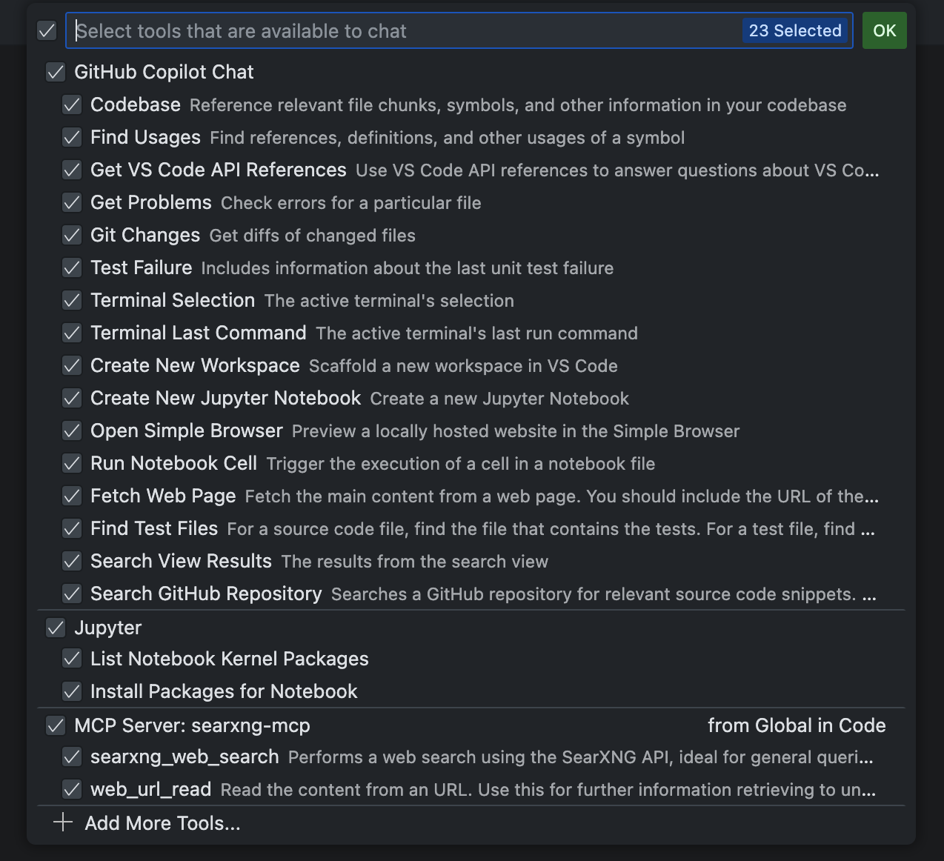Click the Run Notebook Cell label
This screenshot has height=861, width=944.
(173, 464)
